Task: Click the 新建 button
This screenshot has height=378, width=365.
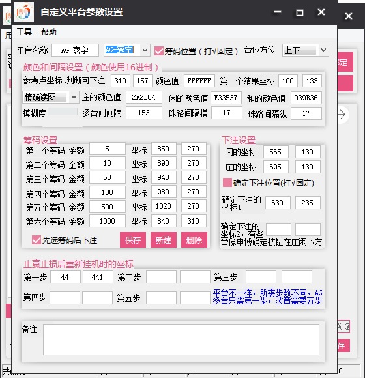Action: point(164,240)
